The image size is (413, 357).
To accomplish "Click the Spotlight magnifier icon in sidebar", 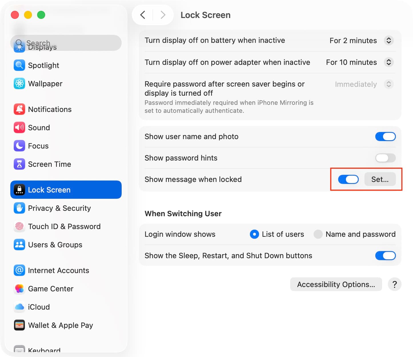I will [19, 65].
